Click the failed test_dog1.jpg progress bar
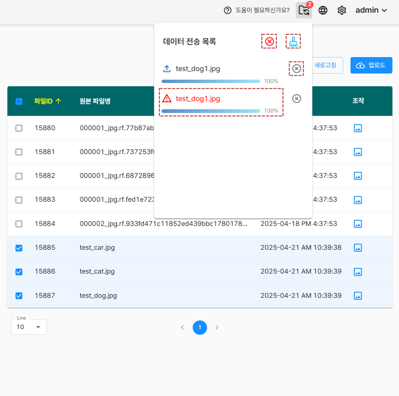The height and width of the screenshot is (396, 399). (x=211, y=111)
